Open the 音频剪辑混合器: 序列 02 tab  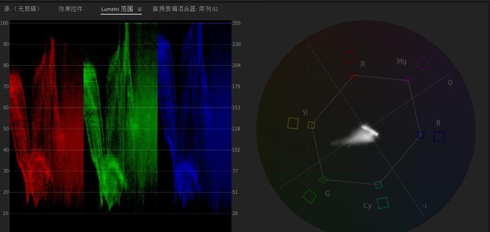tap(185, 9)
